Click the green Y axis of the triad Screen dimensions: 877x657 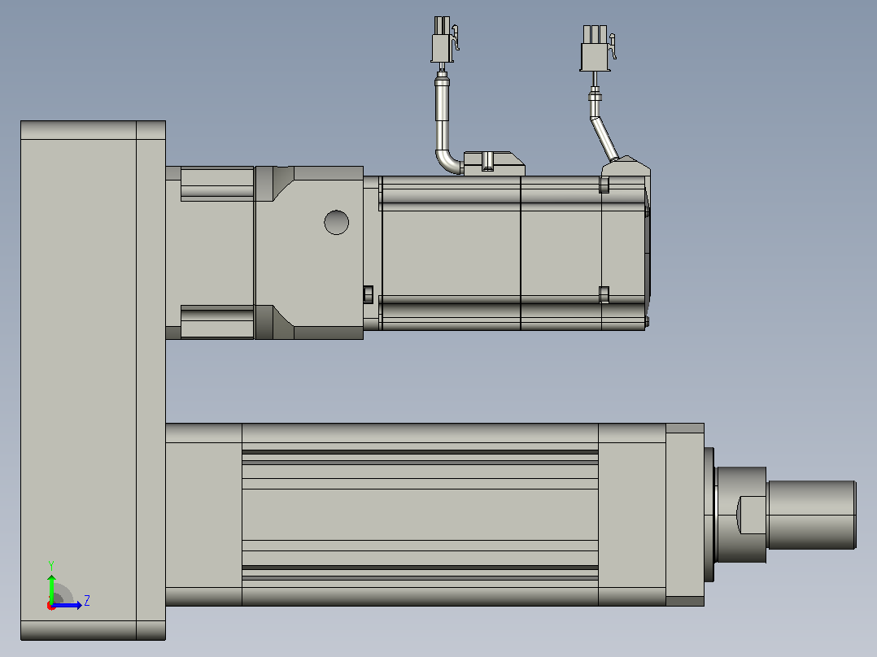51,588
